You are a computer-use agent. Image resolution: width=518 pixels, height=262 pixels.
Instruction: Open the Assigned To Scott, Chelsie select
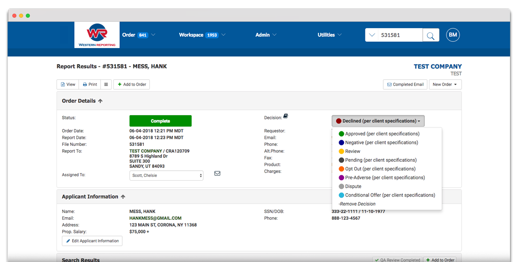pos(167,175)
